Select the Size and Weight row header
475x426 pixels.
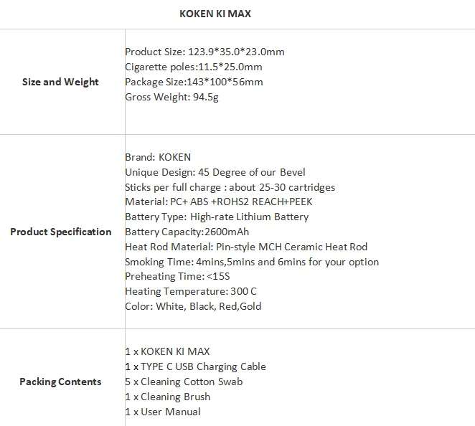[60, 82]
